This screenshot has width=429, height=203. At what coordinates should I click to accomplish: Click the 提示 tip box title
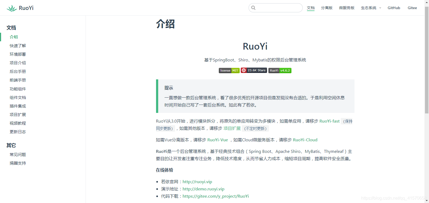coord(169,88)
